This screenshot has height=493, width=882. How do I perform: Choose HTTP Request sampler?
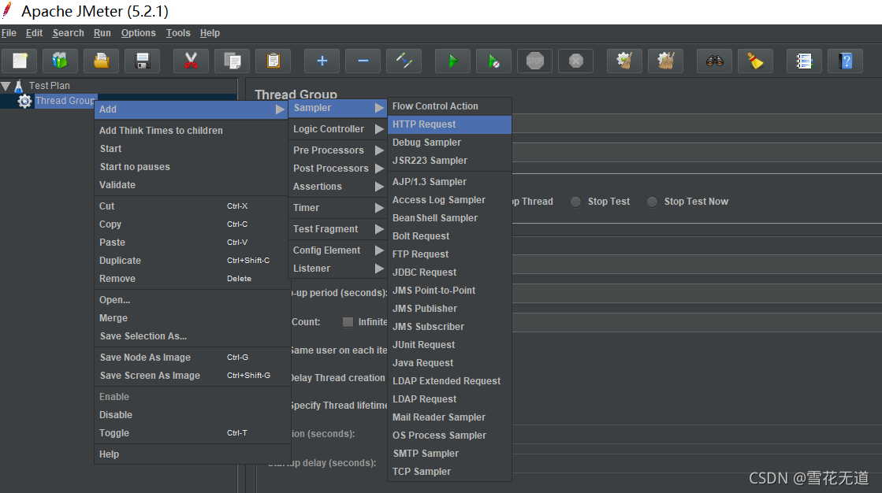pos(449,124)
